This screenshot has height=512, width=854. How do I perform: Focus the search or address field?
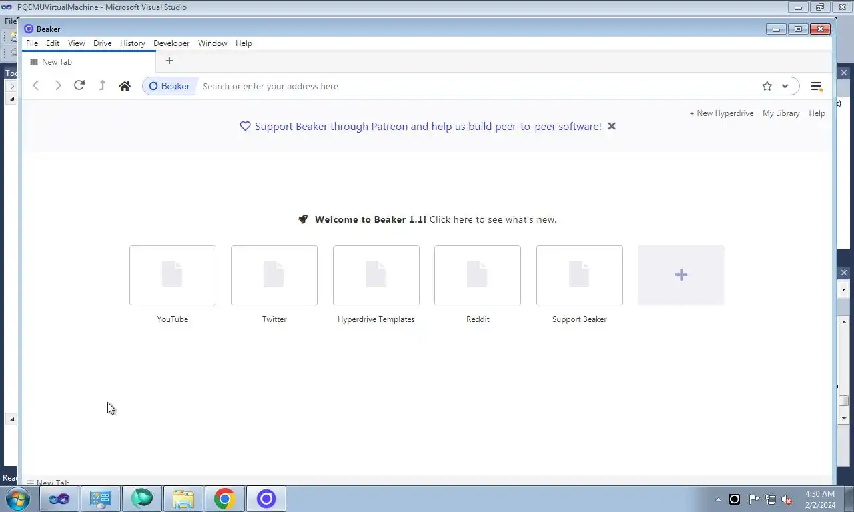click(477, 86)
